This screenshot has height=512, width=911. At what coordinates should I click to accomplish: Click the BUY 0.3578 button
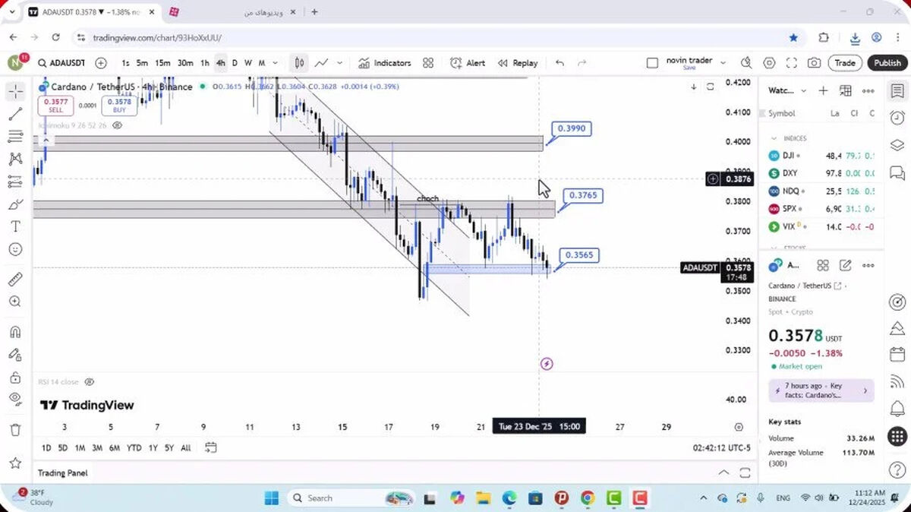click(x=120, y=105)
